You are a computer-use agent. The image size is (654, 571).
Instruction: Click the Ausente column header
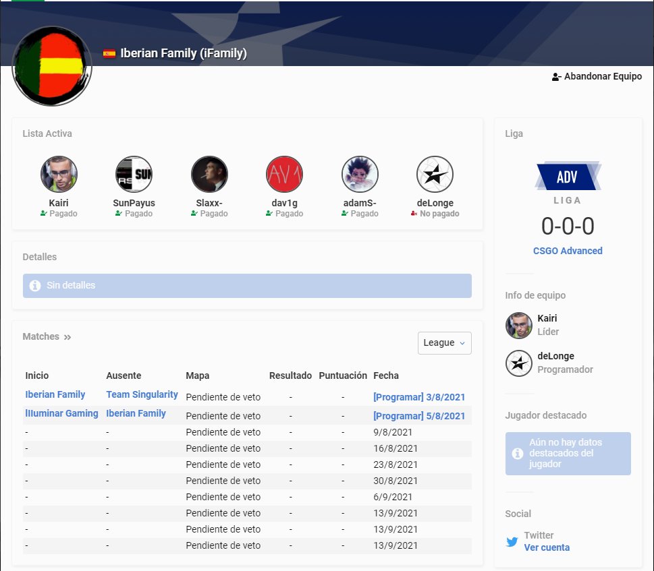point(124,375)
